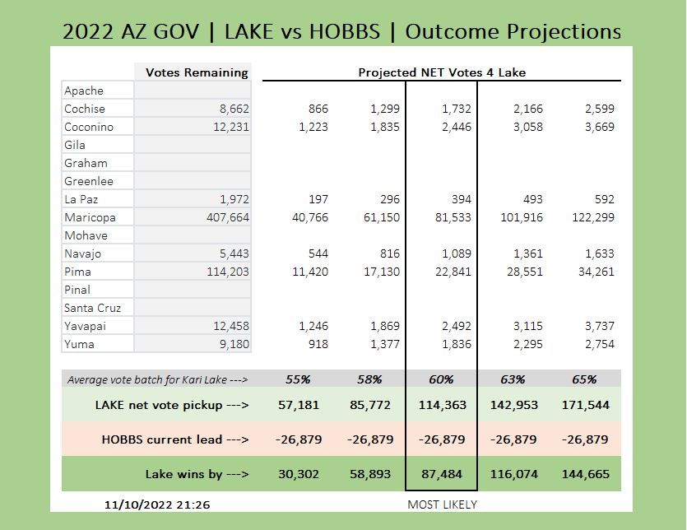
Task: Click the Lake wins by value 30,302
Action: tap(299, 474)
